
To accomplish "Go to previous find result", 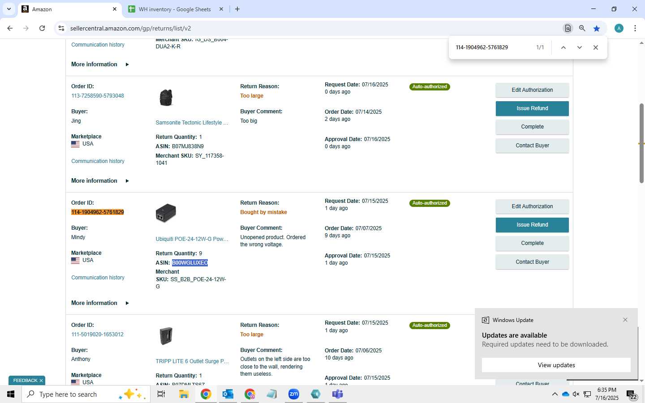I will coord(563,47).
